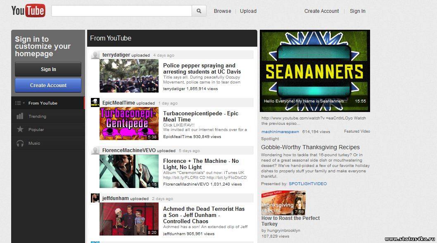The image size is (437, 243).
Task: Open the Turbaconepicentipede video thumbnail
Action: coord(129,124)
